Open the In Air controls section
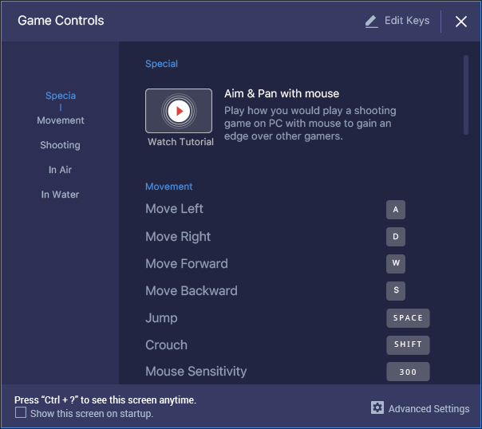Screen dimensions: 482x429 (x=61, y=170)
